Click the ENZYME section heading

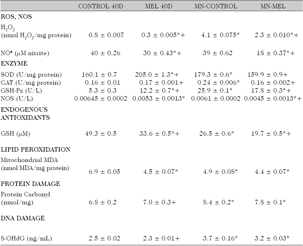[x=14, y=63]
